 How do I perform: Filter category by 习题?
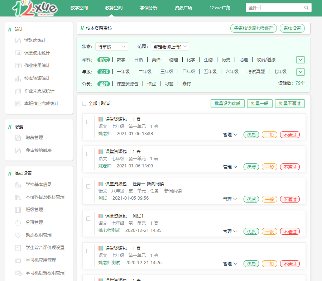(x=169, y=84)
